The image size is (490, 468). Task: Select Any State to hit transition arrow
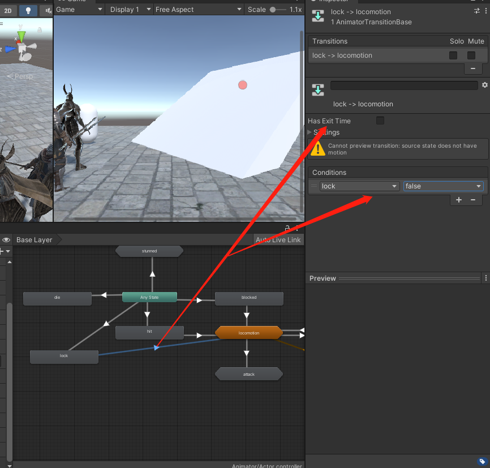click(147, 314)
